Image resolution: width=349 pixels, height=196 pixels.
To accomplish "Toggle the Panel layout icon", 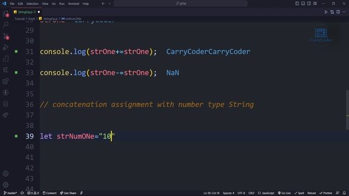I will tap(303, 4).
